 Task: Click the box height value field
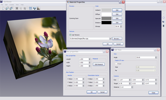point(84,66)
